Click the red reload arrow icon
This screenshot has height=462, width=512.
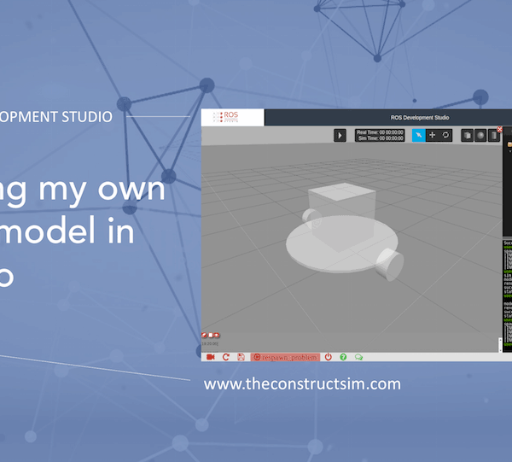pyautogui.click(x=226, y=357)
